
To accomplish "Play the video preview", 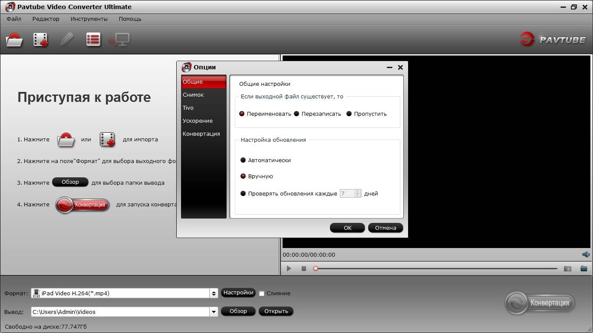I will coord(289,269).
